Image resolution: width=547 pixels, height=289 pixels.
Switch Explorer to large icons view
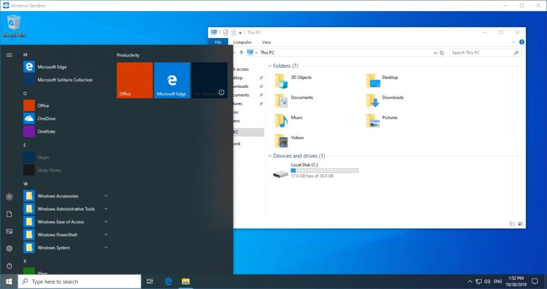520,224
